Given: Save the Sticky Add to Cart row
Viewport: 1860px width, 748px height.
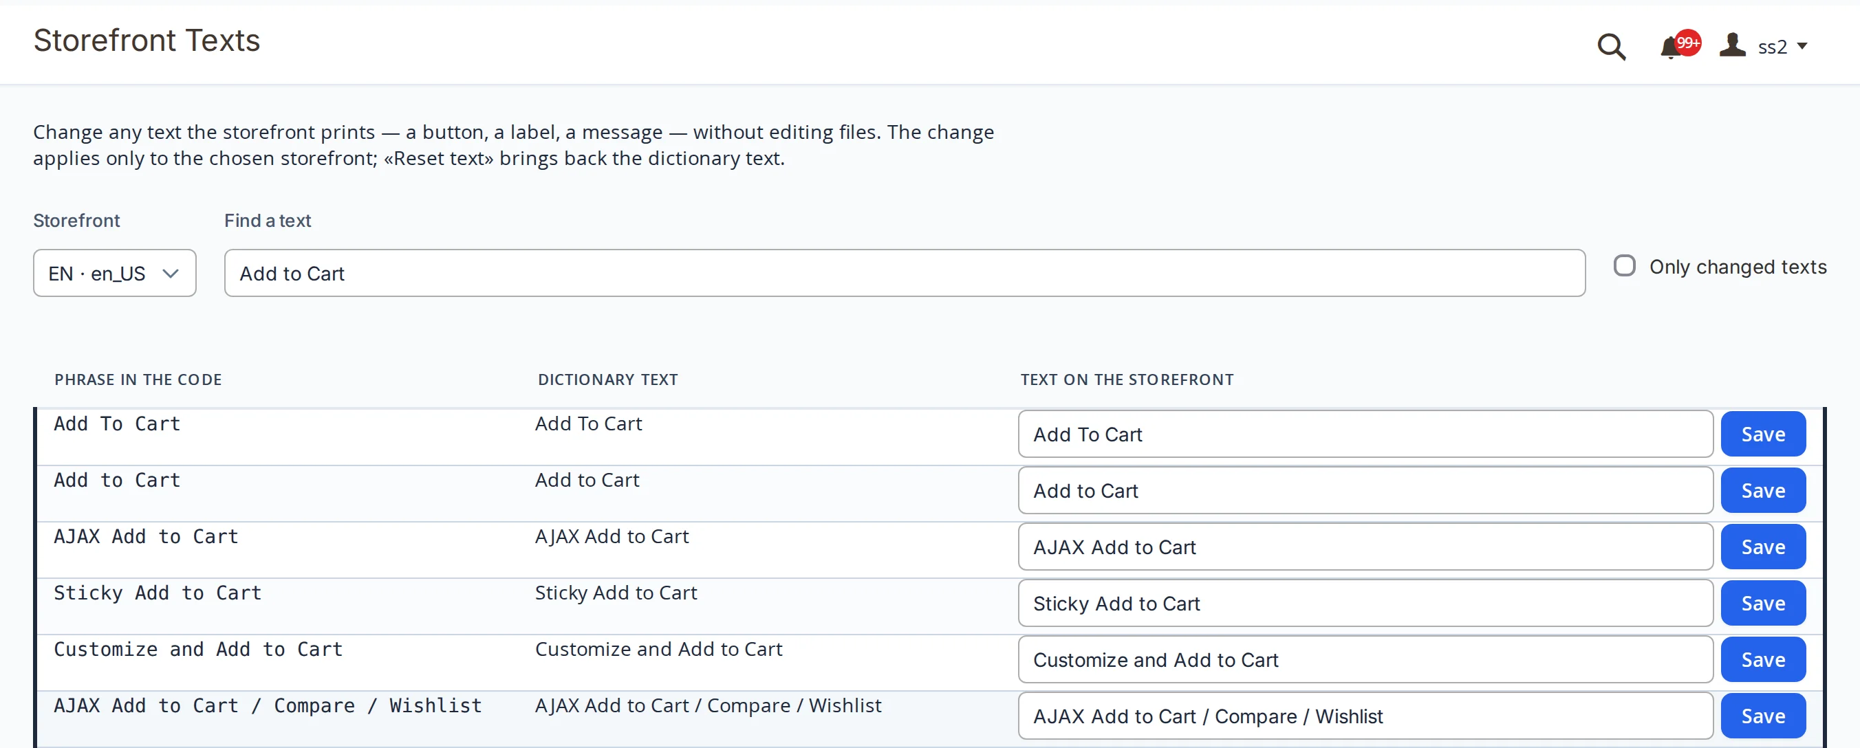Looking at the screenshot, I should 1762,603.
